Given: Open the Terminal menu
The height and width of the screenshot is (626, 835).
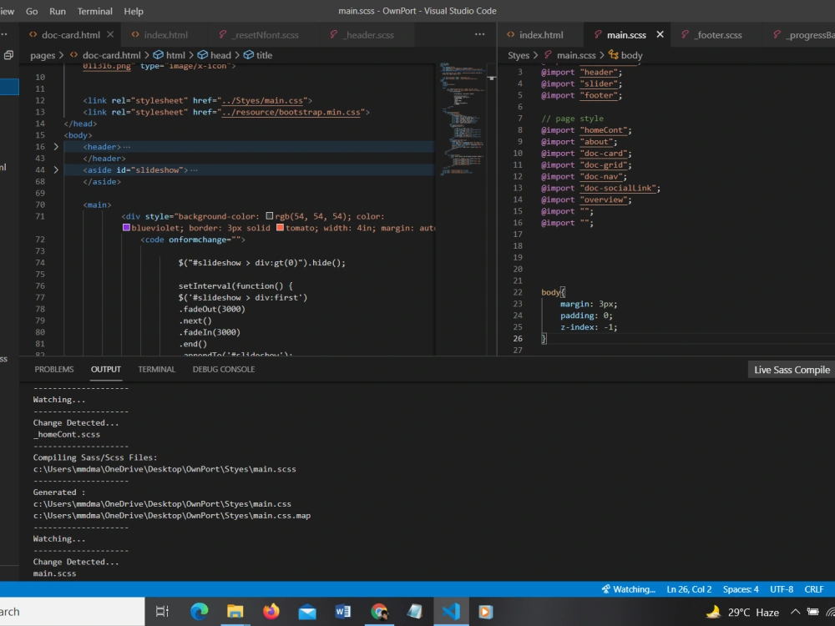Looking at the screenshot, I should point(95,11).
